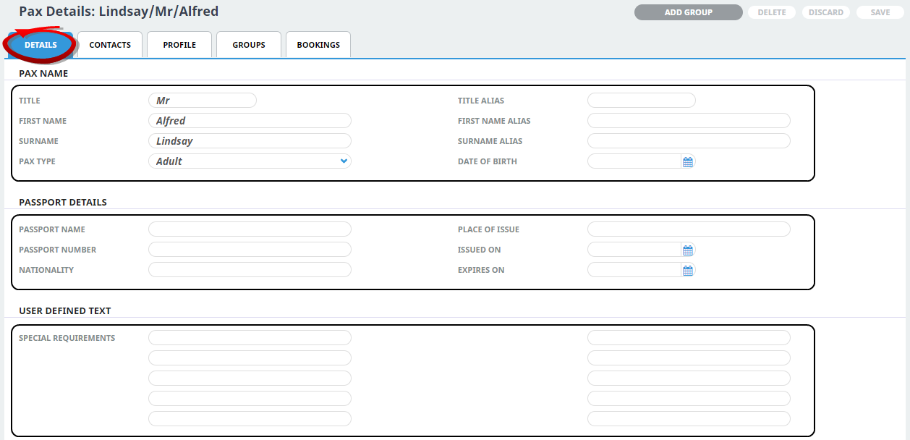
Task: Click the Discard button
Action: point(826,12)
